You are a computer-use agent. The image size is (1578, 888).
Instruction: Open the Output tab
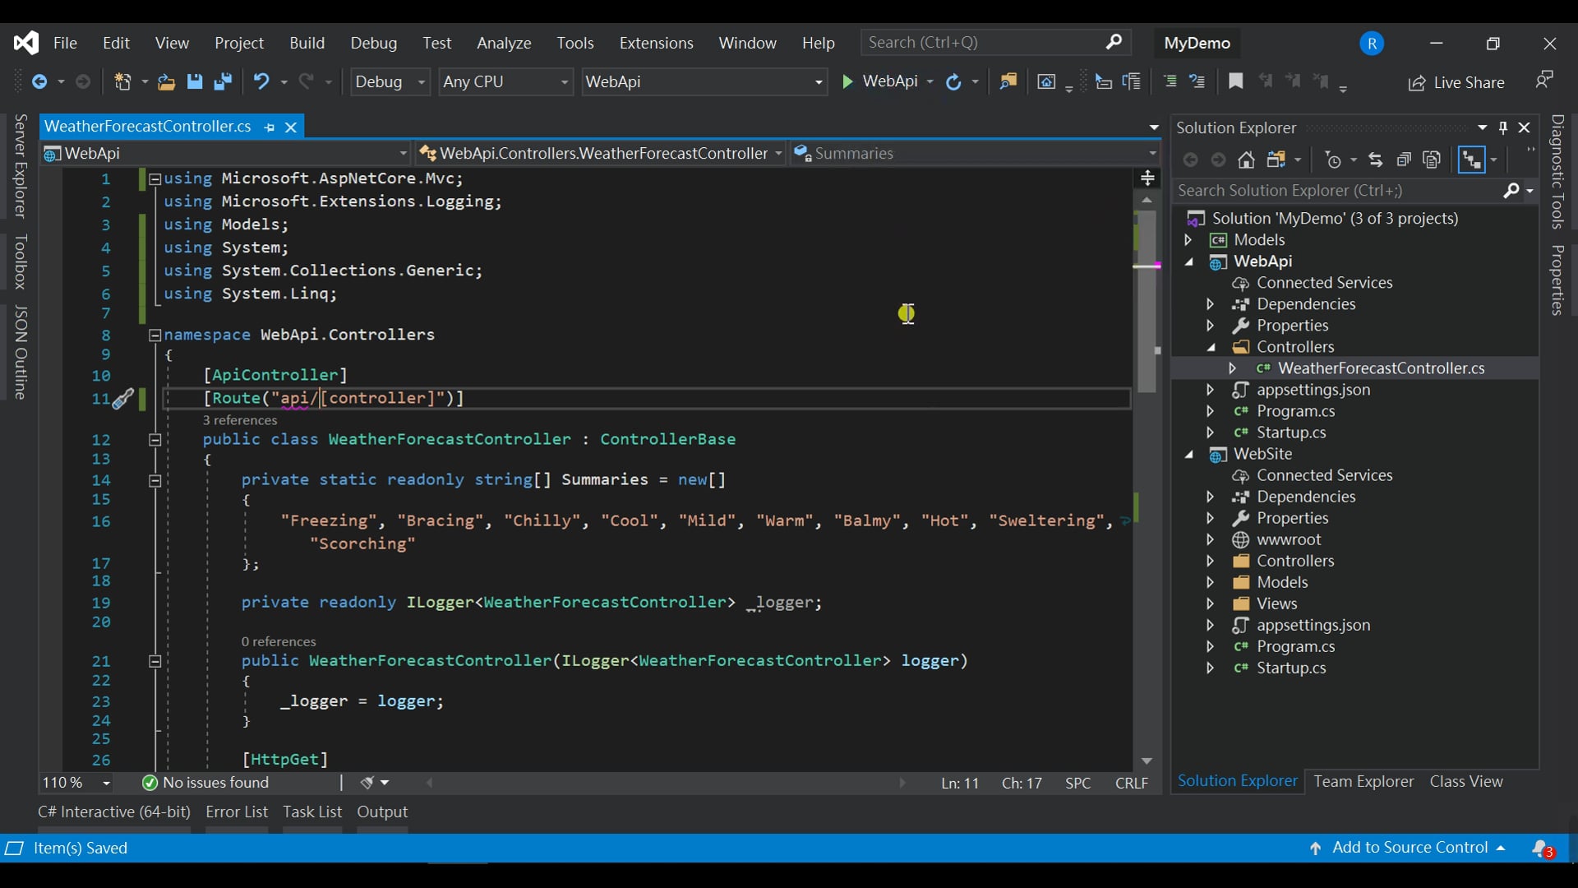point(382,812)
